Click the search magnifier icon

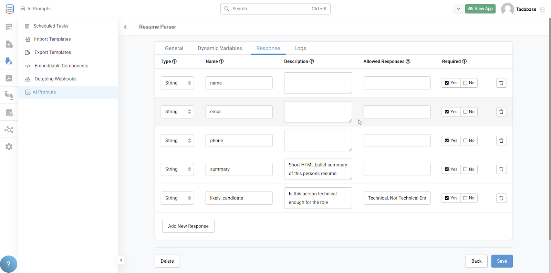pos(227,9)
